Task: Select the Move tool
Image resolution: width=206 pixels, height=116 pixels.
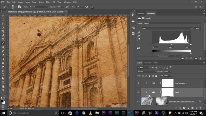Action: [3, 16]
